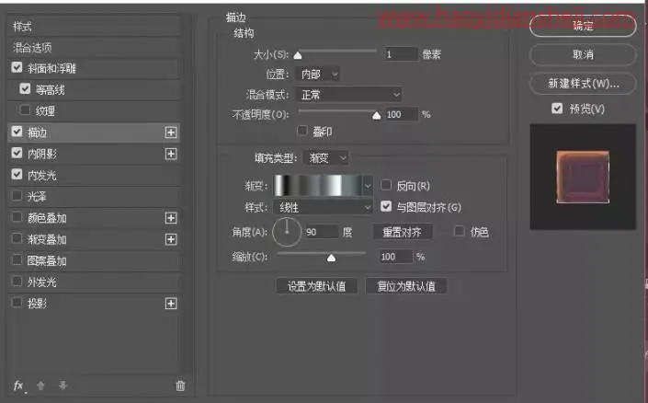Select the 图案叠加 label in the list
This screenshot has height=403, width=648.
(47, 260)
